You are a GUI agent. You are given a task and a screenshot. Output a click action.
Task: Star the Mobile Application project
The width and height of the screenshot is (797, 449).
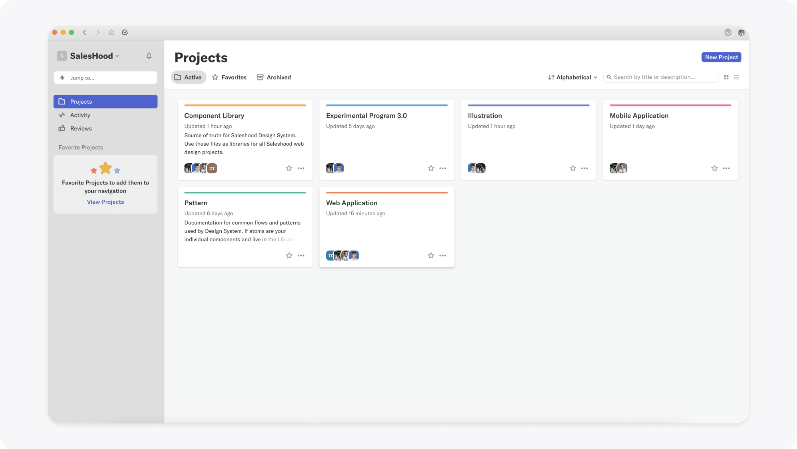point(715,168)
